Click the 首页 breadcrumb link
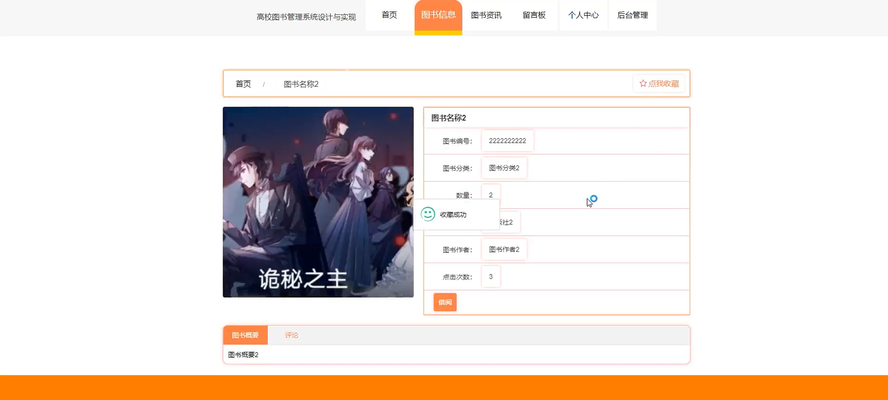888x400 pixels. pyautogui.click(x=243, y=84)
